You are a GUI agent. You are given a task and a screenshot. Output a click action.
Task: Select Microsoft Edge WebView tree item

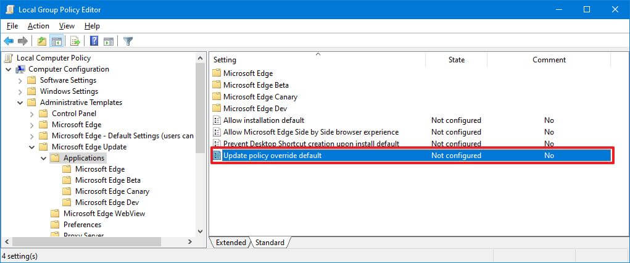pos(104,214)
